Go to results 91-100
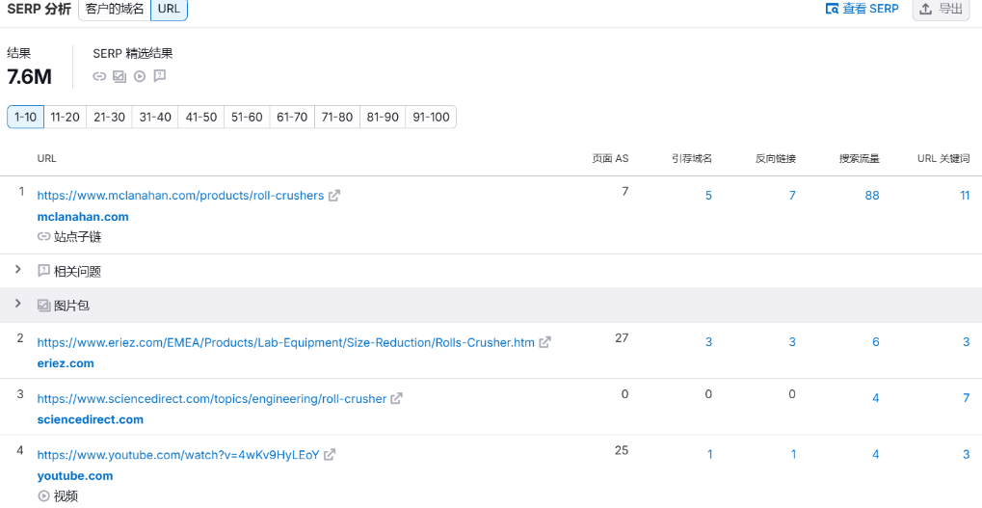This screenshot has width=982, height=508. tap(431, 118)
